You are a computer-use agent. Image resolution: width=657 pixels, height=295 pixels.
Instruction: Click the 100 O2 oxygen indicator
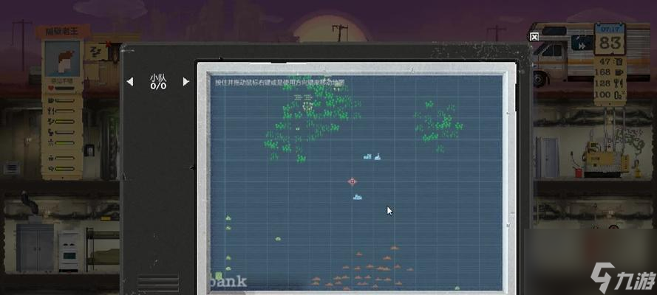coord(609,95)
